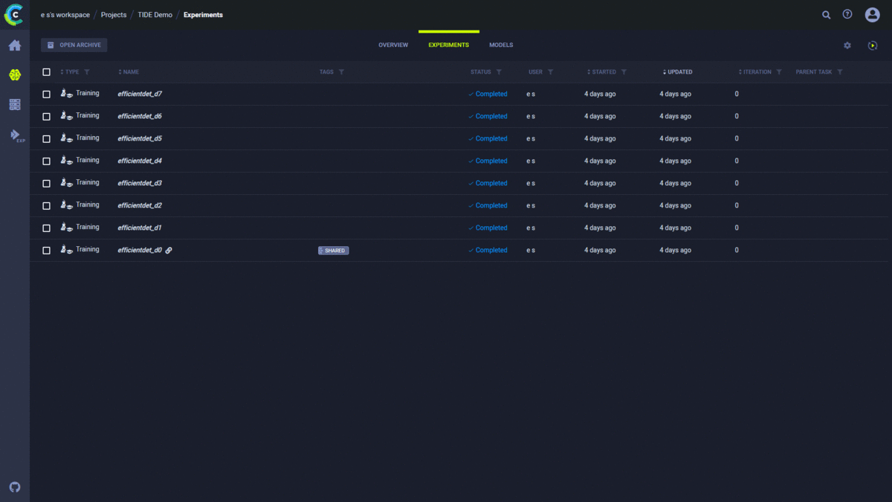Sort by the Updated column header
Screen dimensions: 892x502
click(x=678, y=72)
